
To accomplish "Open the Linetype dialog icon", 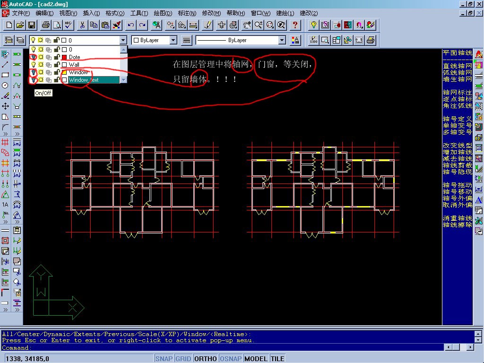I will (186, 40).
